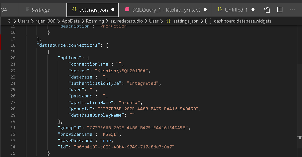The image size is (302, 157).
Task: Open the More Actions ellipsis menu
Action: 292,10
